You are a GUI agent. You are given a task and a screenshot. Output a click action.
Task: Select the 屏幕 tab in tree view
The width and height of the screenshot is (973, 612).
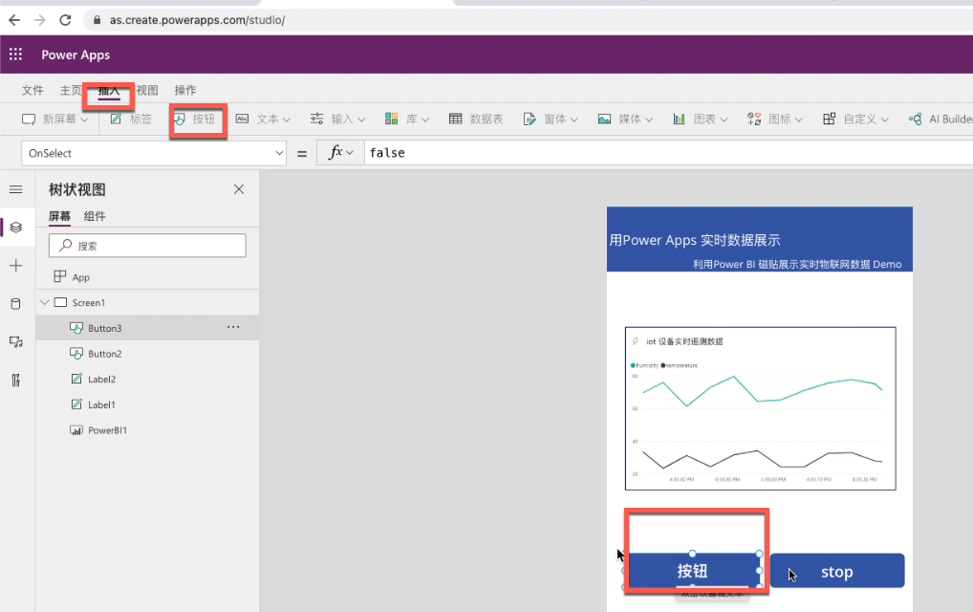[59, 216]
